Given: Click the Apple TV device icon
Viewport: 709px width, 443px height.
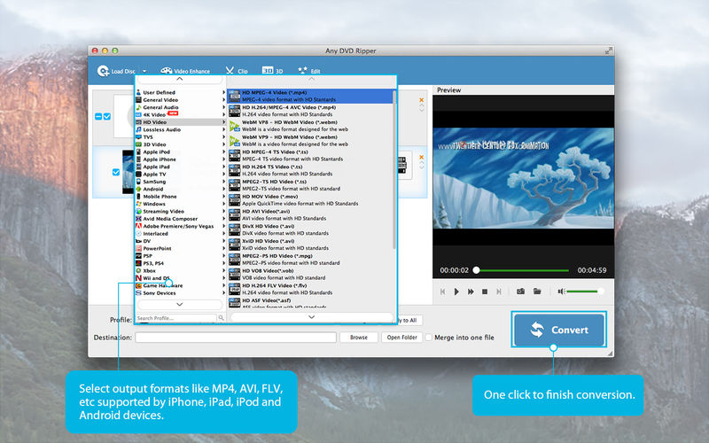Looking at the screenshot, I should 139,174.
